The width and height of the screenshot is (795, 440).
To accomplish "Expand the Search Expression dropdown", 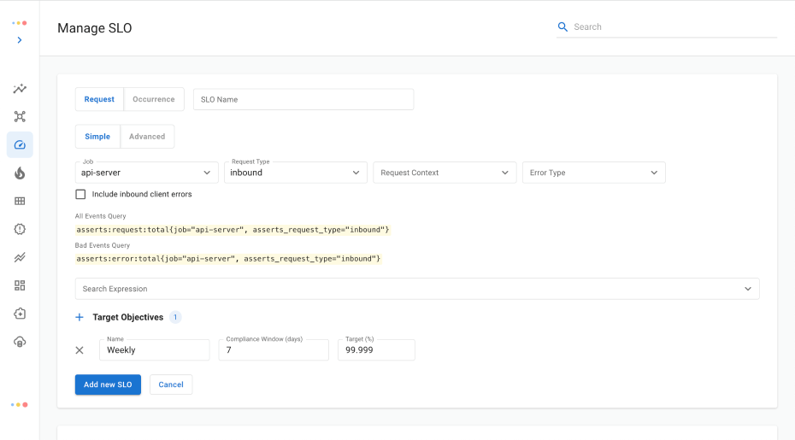I will coord(417,289).
